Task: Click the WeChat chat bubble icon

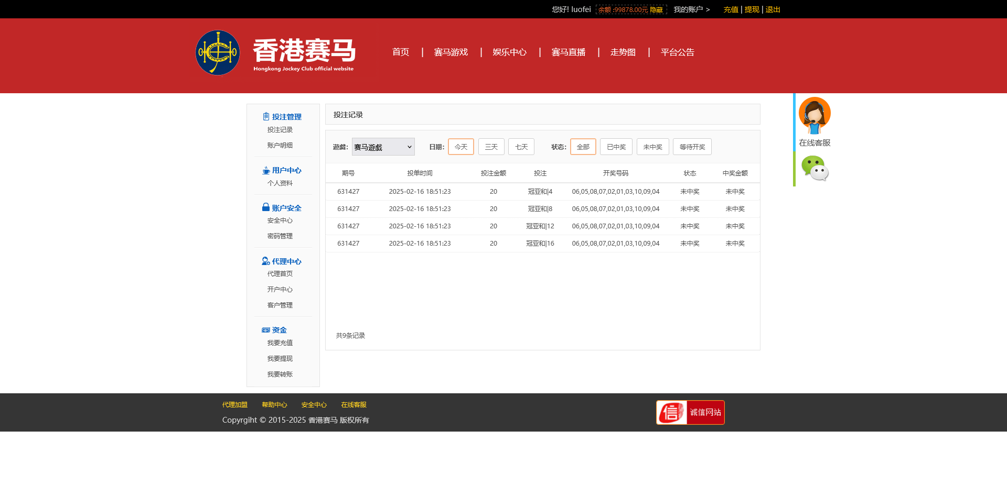Action: click(x=814, y=169)
